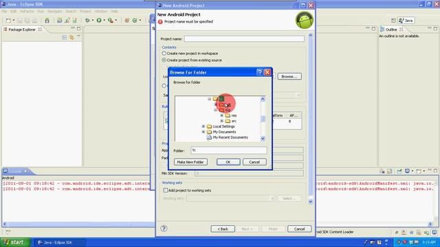Click the New Java class toolbar icon
The height and width of the screenshot is (247, 440).
click(67, 21)
